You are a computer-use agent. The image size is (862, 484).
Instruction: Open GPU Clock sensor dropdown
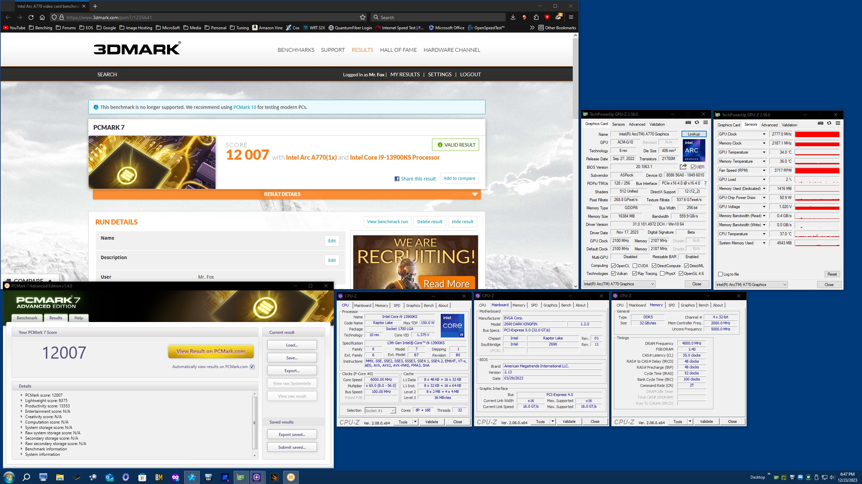tap(764, 134)
